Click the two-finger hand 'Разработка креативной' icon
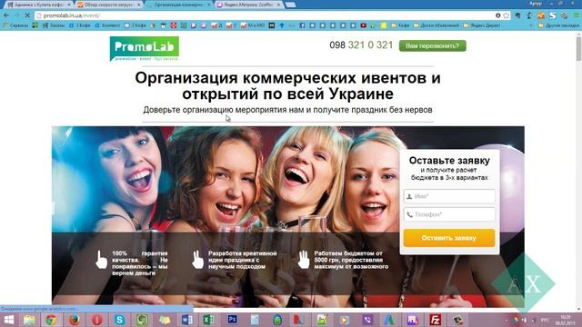The height and width of the screenshot is (327, 582). click(198, 260)
